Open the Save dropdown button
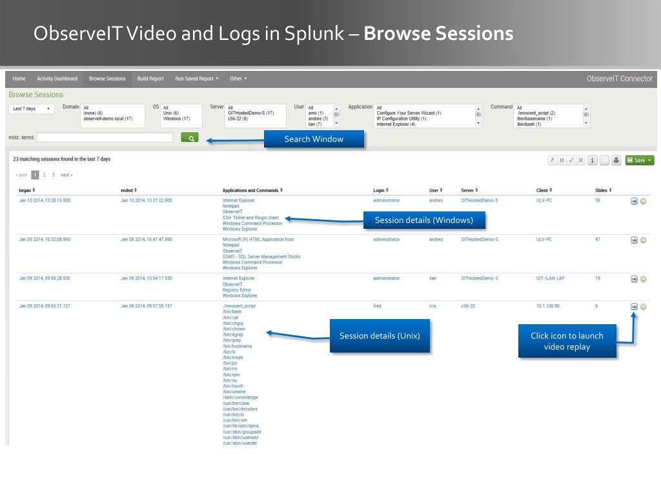The width and height of the screenshot is (661, 495). pos(640,160)
